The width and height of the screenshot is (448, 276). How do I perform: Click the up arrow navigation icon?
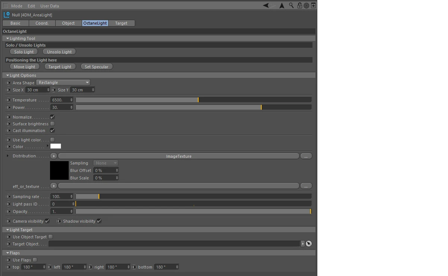coord(282,6)
